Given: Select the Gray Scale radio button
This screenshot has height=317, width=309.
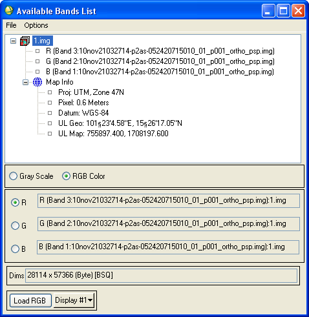Looking at the screenshot, I should (13, 176).
